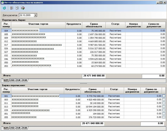Click amount 4 820 480 000.00 in row 003
This screenshot has height=131, width=167.
coord(95,100)
